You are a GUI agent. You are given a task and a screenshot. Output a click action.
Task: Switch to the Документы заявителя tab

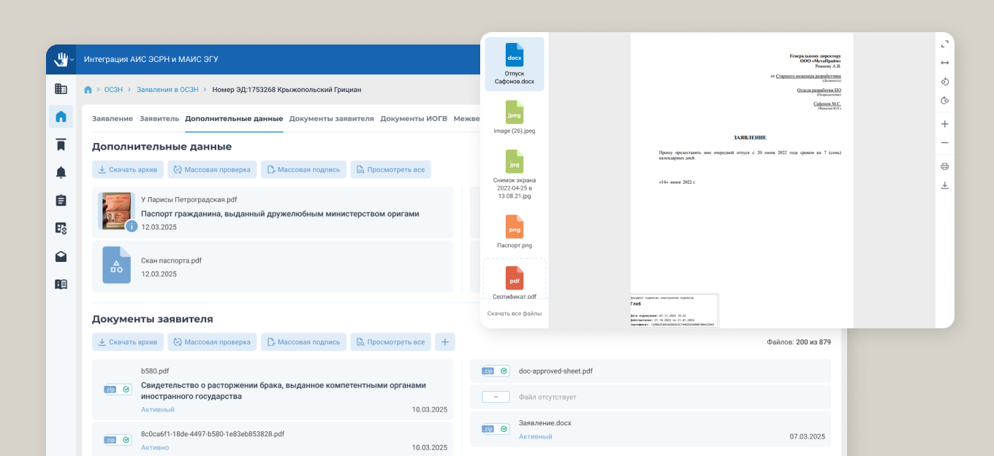(x=331, y=118)
